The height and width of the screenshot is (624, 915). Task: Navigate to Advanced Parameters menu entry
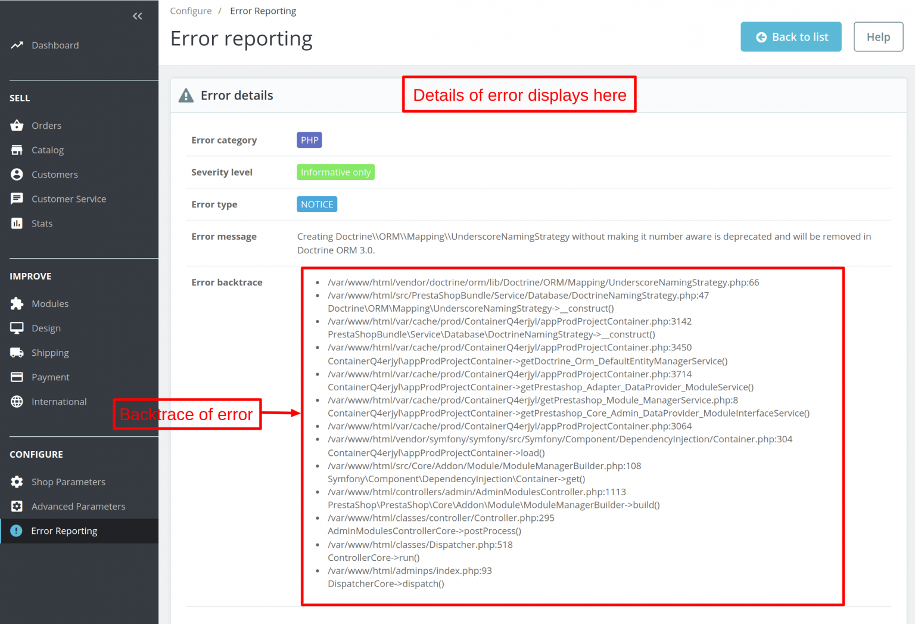click(78, 506)
